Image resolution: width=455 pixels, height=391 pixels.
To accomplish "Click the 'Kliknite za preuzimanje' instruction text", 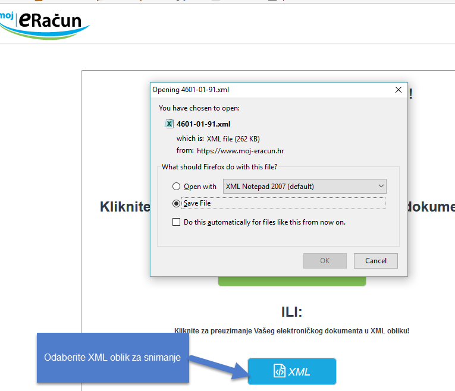I will coord(291,331).
